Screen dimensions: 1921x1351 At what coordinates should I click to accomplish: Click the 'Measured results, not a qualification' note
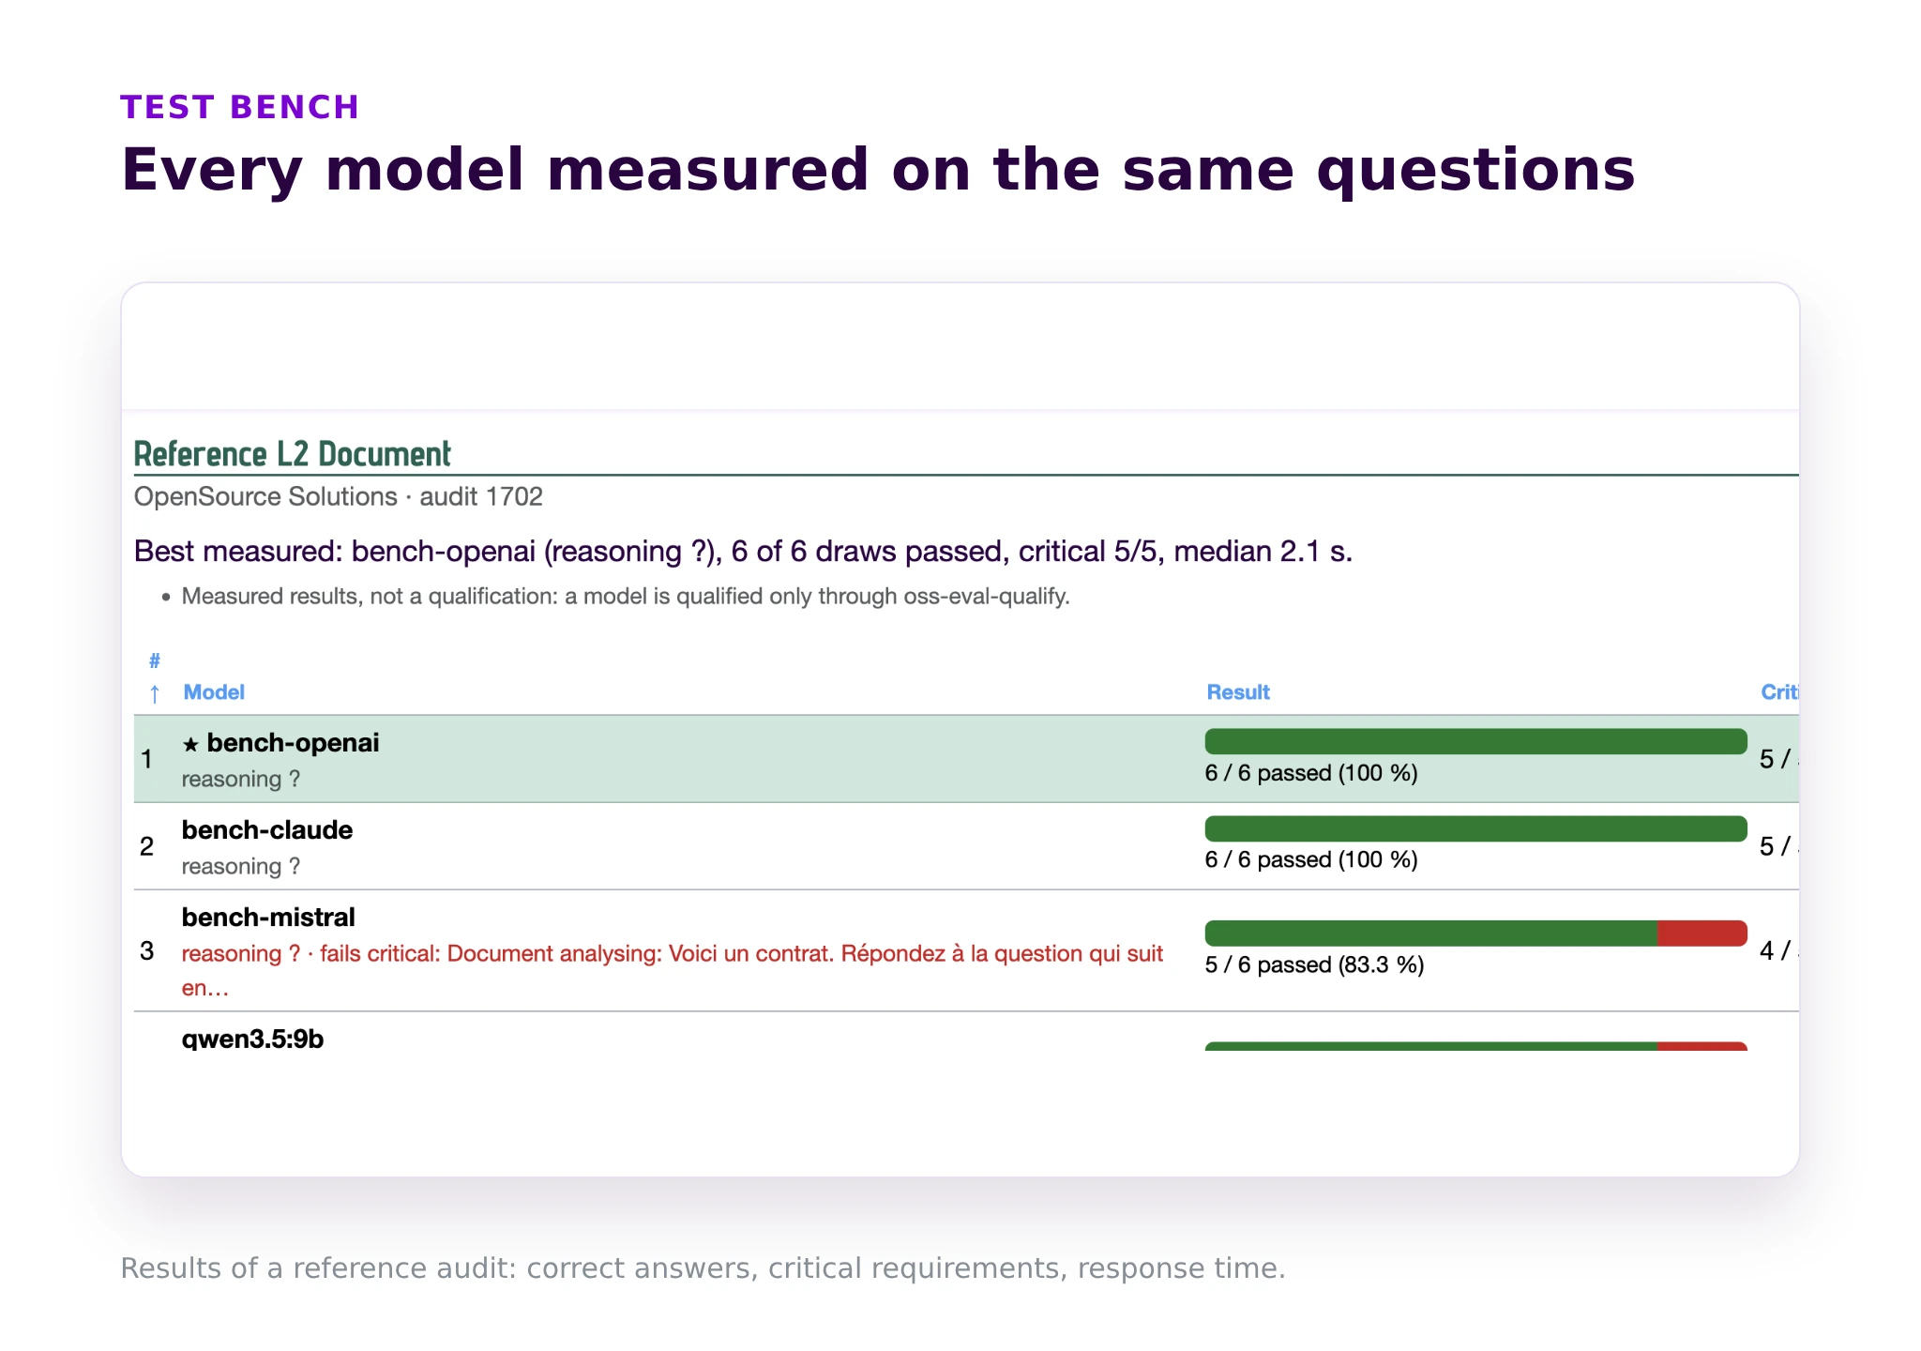coord(626,597)
